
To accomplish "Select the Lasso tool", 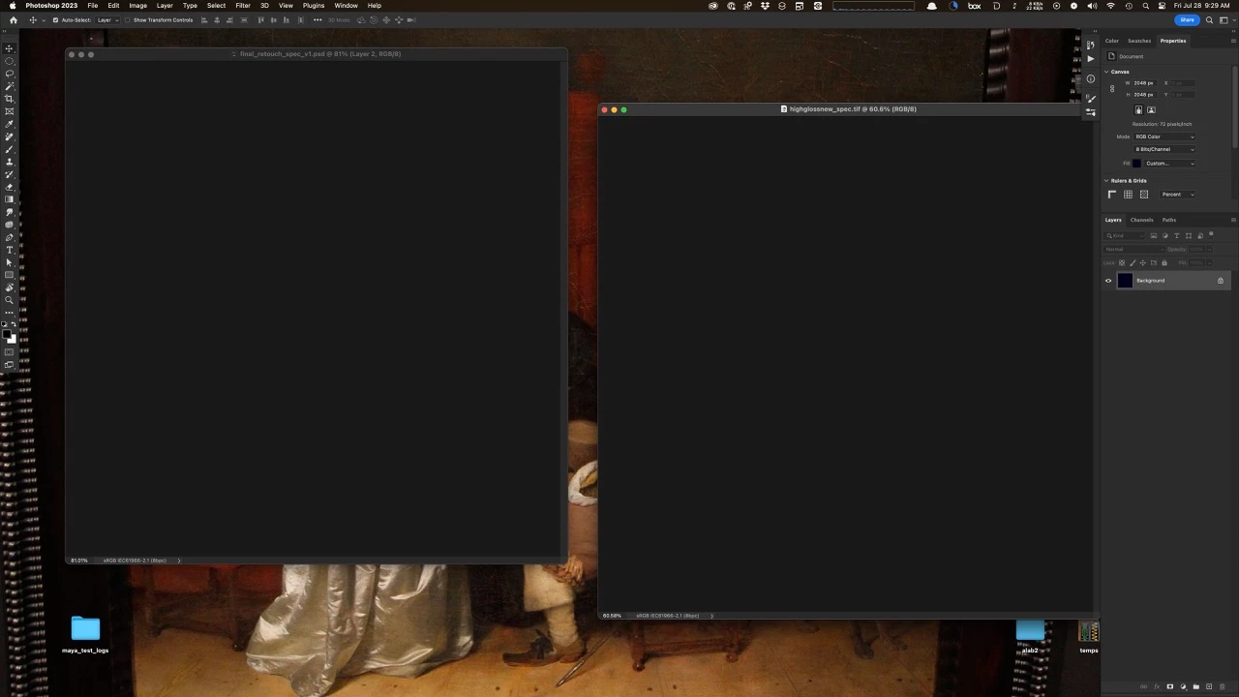I will click(10, 74).
